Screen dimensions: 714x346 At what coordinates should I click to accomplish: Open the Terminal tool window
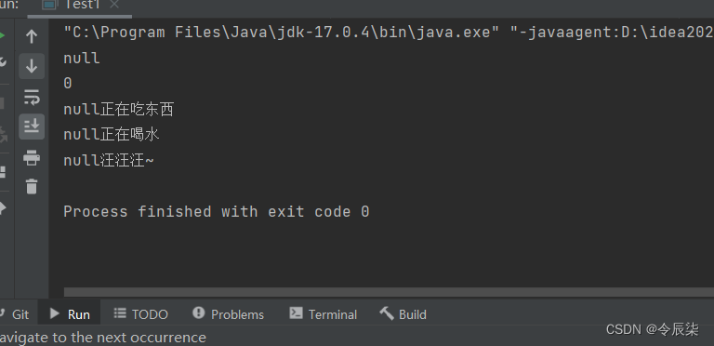pyautogui.click(x=323, y=314)
